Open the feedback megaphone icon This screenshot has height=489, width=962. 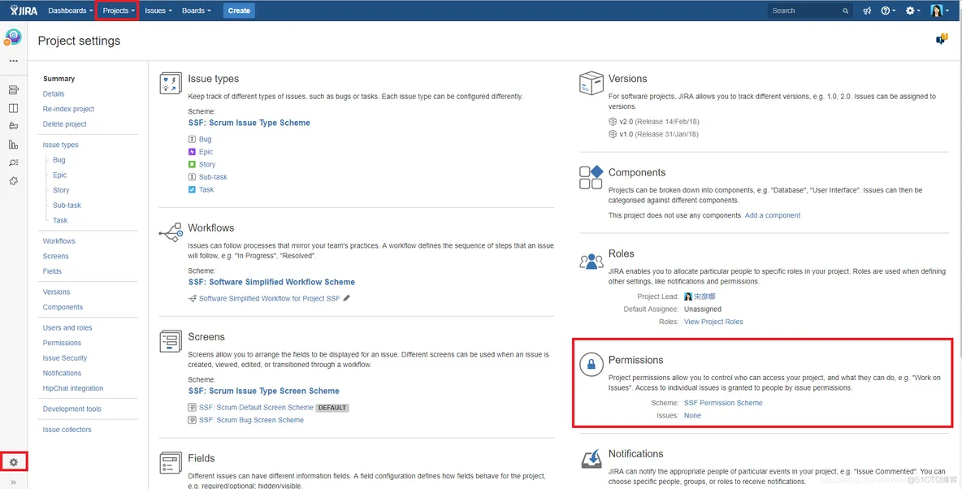pyautogui.click(x=866, y=11)
